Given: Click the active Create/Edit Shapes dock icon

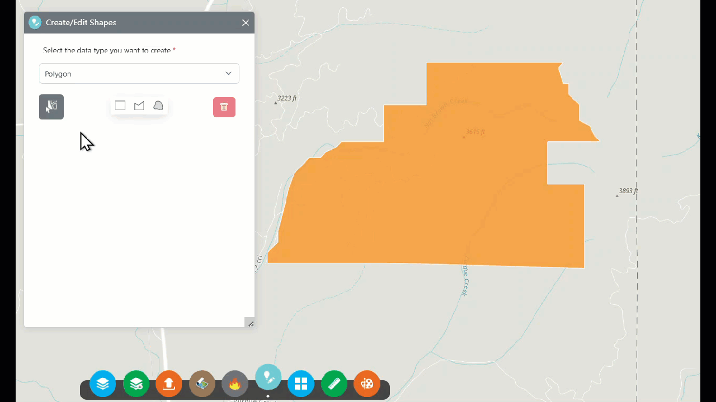Looking at the screenshot, I should point(268,377).
